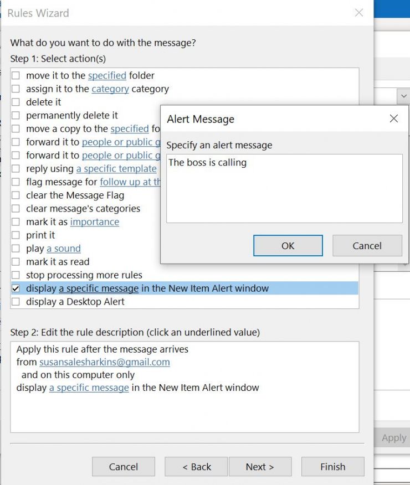Check the 'delete it' checkbox
410x485 pixels.
[16, 102]
